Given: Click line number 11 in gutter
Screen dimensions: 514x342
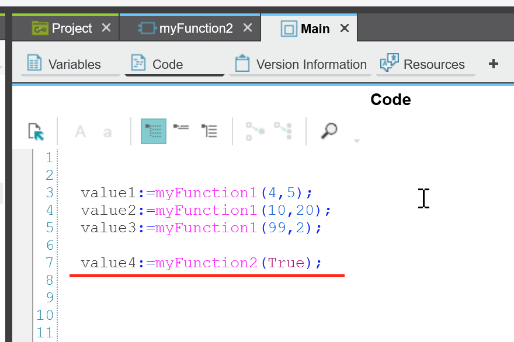Looking at the screenshot, I should point(45,333).
